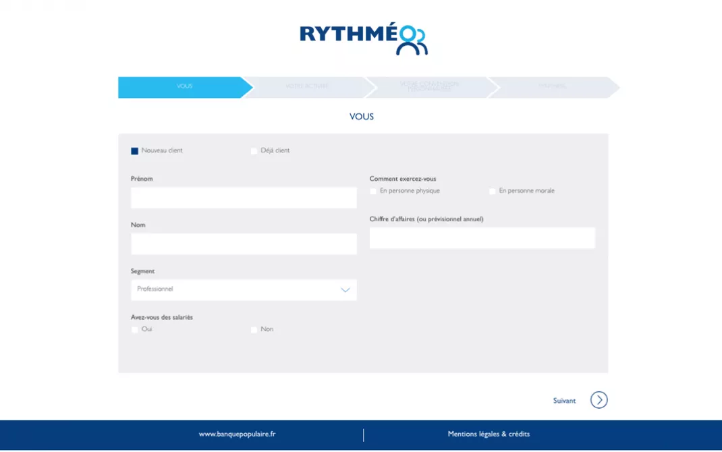Open Mentions légales & crédits

(x=489, y=434)
